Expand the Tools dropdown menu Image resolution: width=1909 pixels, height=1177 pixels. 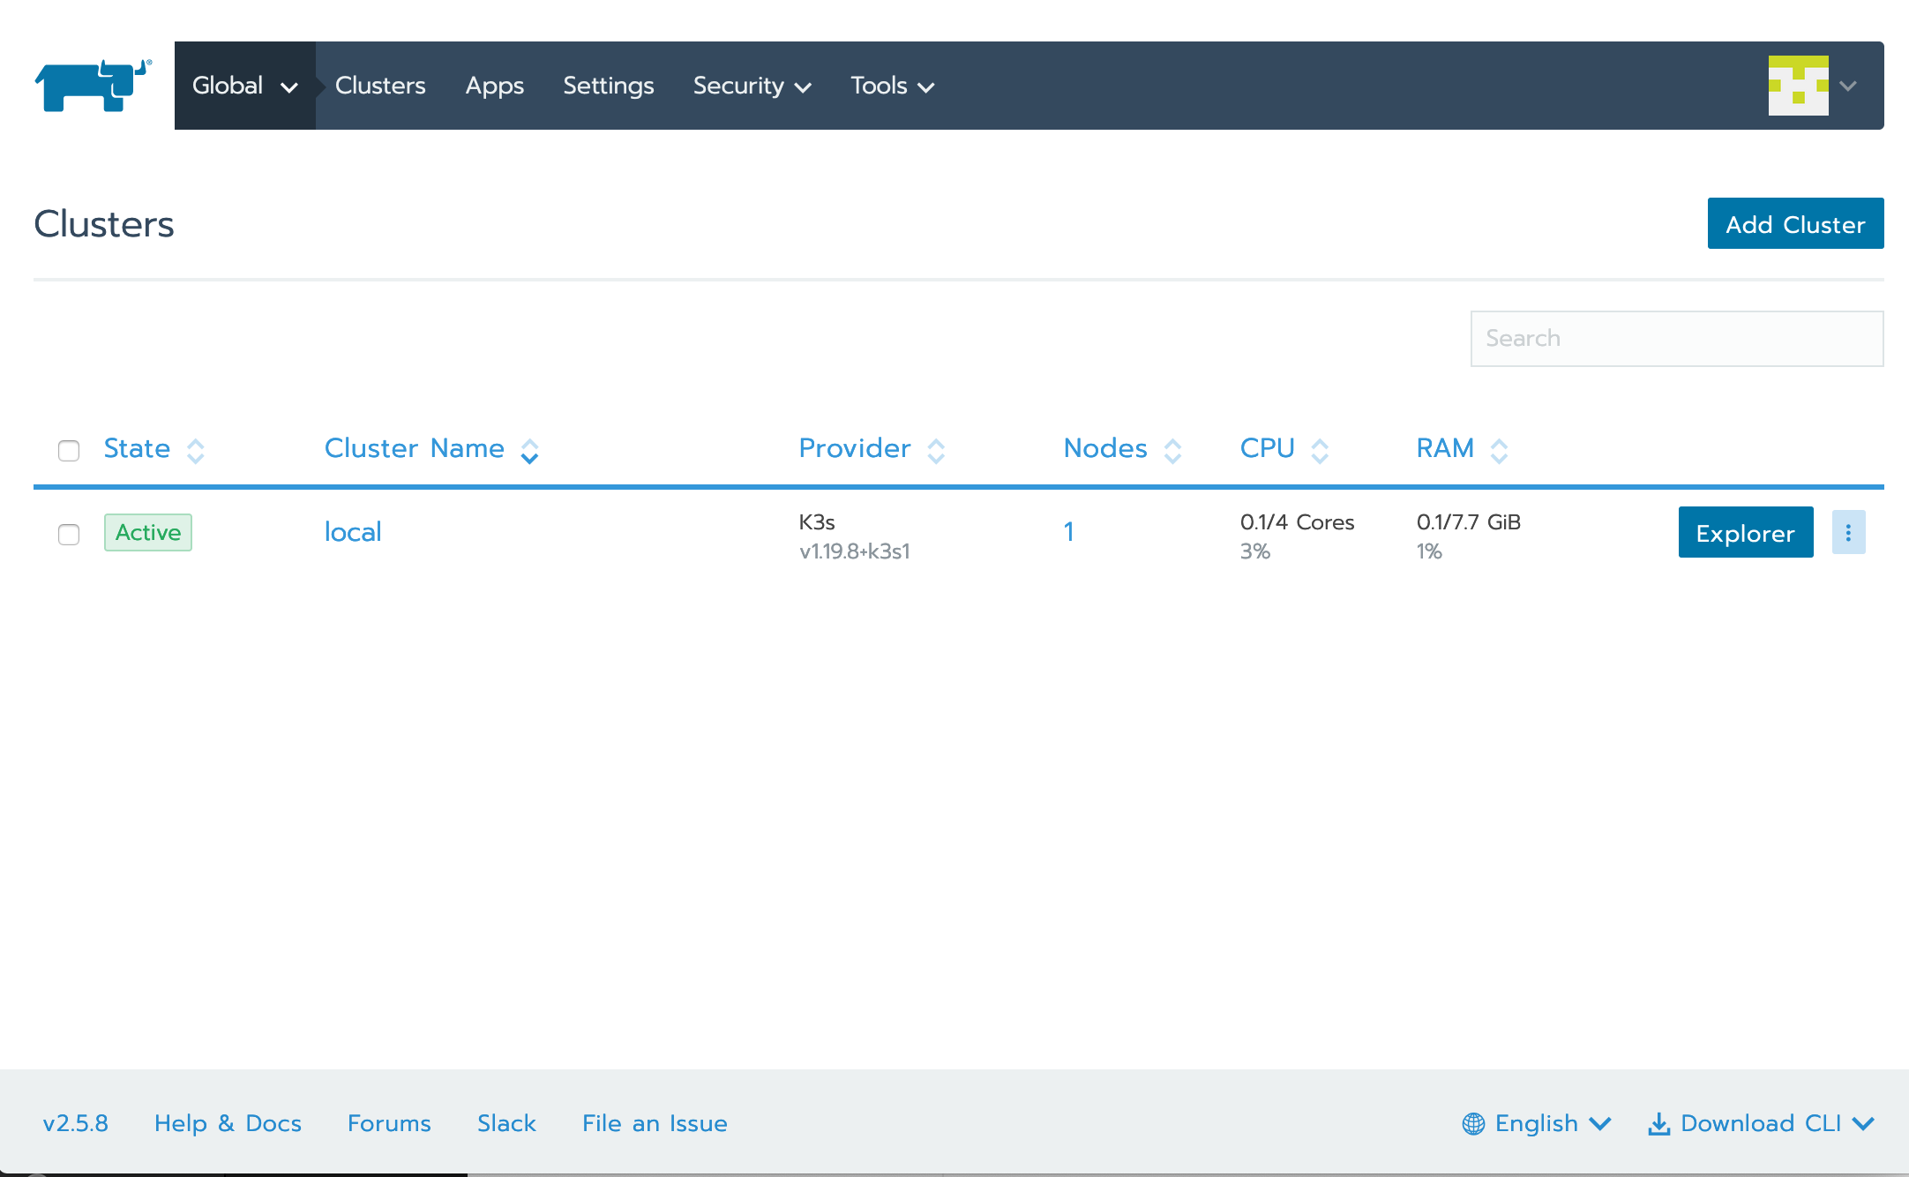coord(892,86)
